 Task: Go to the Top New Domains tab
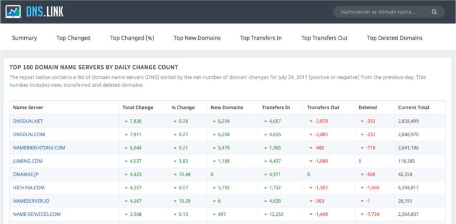pos(197,38)
